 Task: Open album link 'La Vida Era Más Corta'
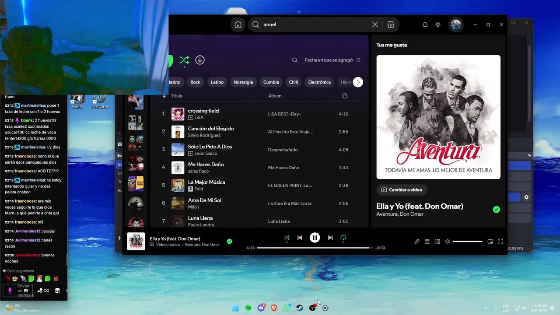tap(290, 203)
